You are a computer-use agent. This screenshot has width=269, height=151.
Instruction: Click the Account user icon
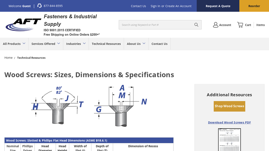click(216, 25)
